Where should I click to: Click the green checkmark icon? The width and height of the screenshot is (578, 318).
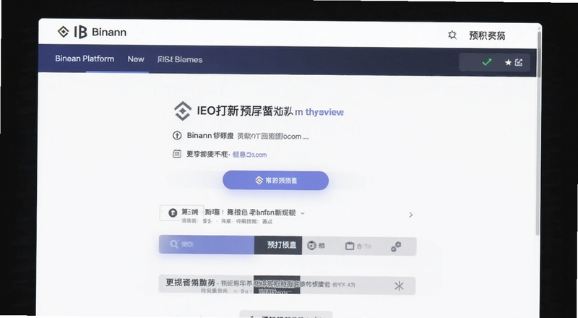pos(487,62)
